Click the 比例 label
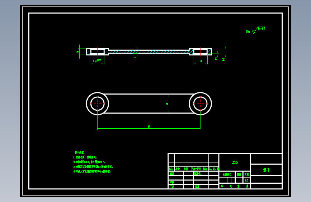The image size is (311, 202). (246, 174)
